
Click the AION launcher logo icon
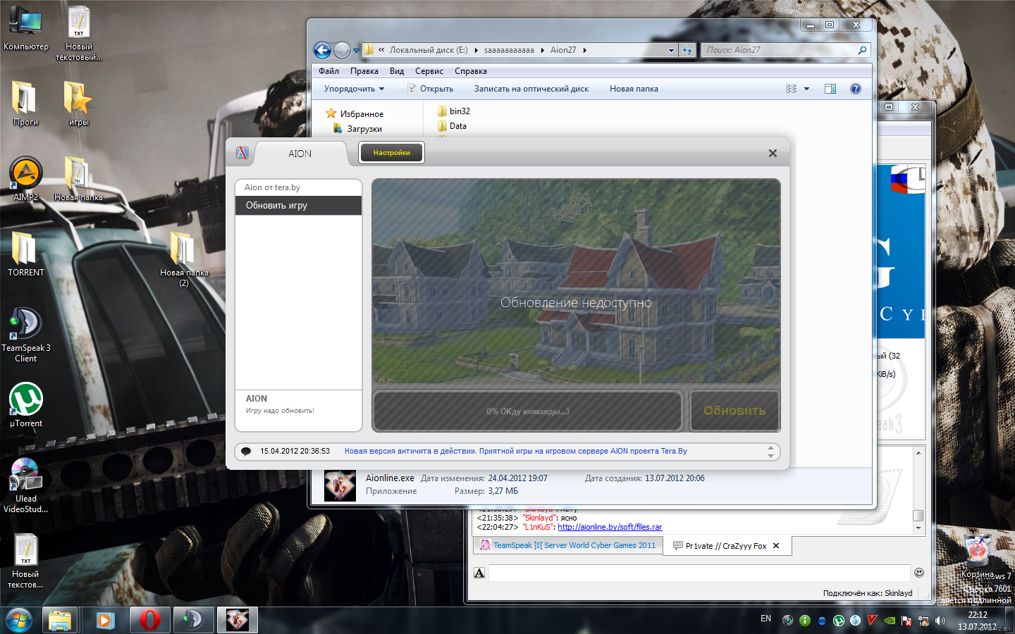click(242, 153)
